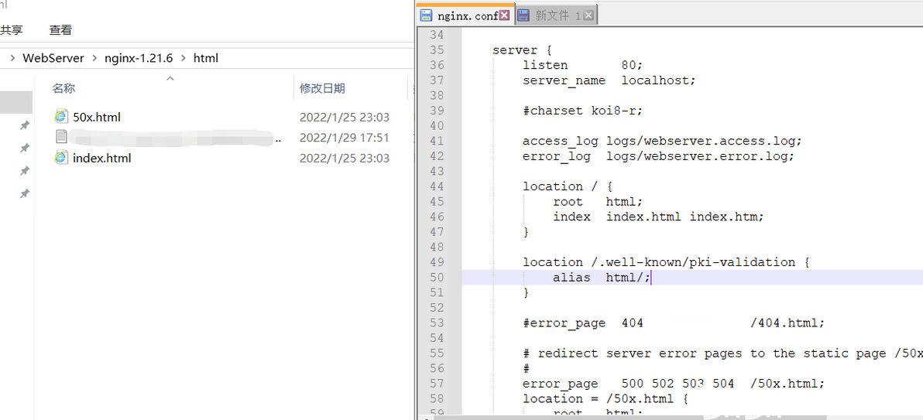Image resolution: width=923 pixels, height=420 pixels.
Task: Open the 共享 ribbon tab
Action: coord(11,30)
